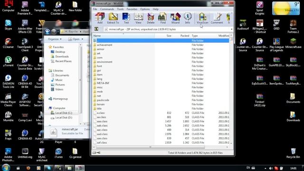Screen dimensions: 304x171
Task: Click the Info toolbar icon
Action: point(188,18)
